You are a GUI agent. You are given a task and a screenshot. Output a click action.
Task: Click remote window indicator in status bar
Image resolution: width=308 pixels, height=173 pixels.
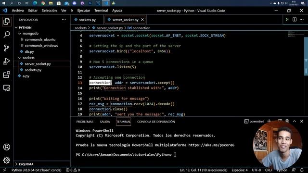[5, 170]
